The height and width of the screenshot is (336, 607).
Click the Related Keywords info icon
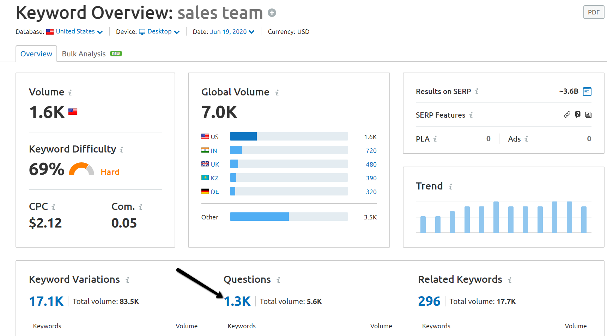pos(510,280)
